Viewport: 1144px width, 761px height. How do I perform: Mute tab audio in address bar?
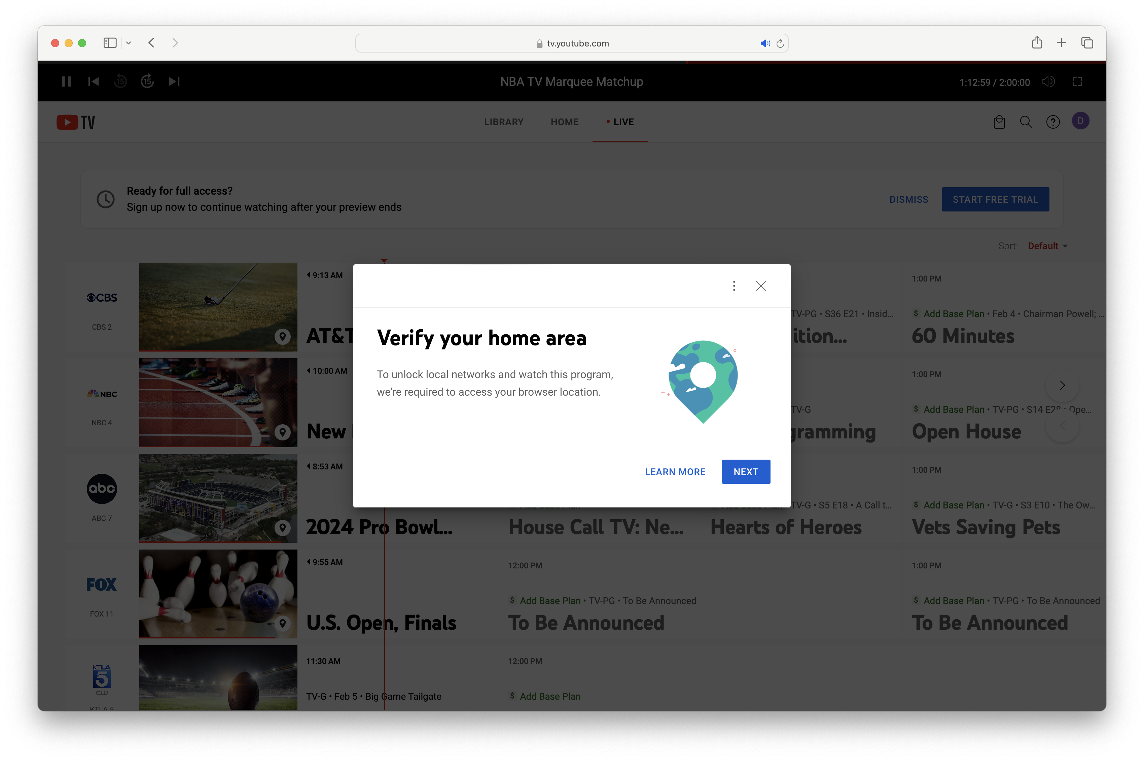[765, 43]
